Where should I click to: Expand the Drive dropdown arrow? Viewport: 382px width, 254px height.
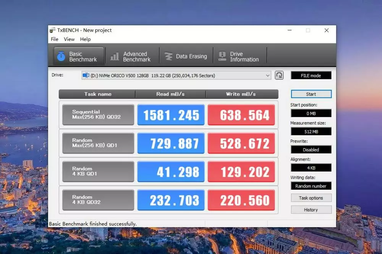pos(267,76)
